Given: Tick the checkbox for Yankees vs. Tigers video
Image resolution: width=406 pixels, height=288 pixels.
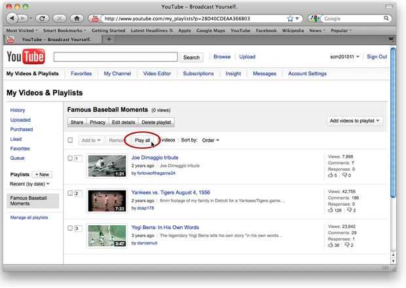Looking at the screenshot, I should click(70, 193).
